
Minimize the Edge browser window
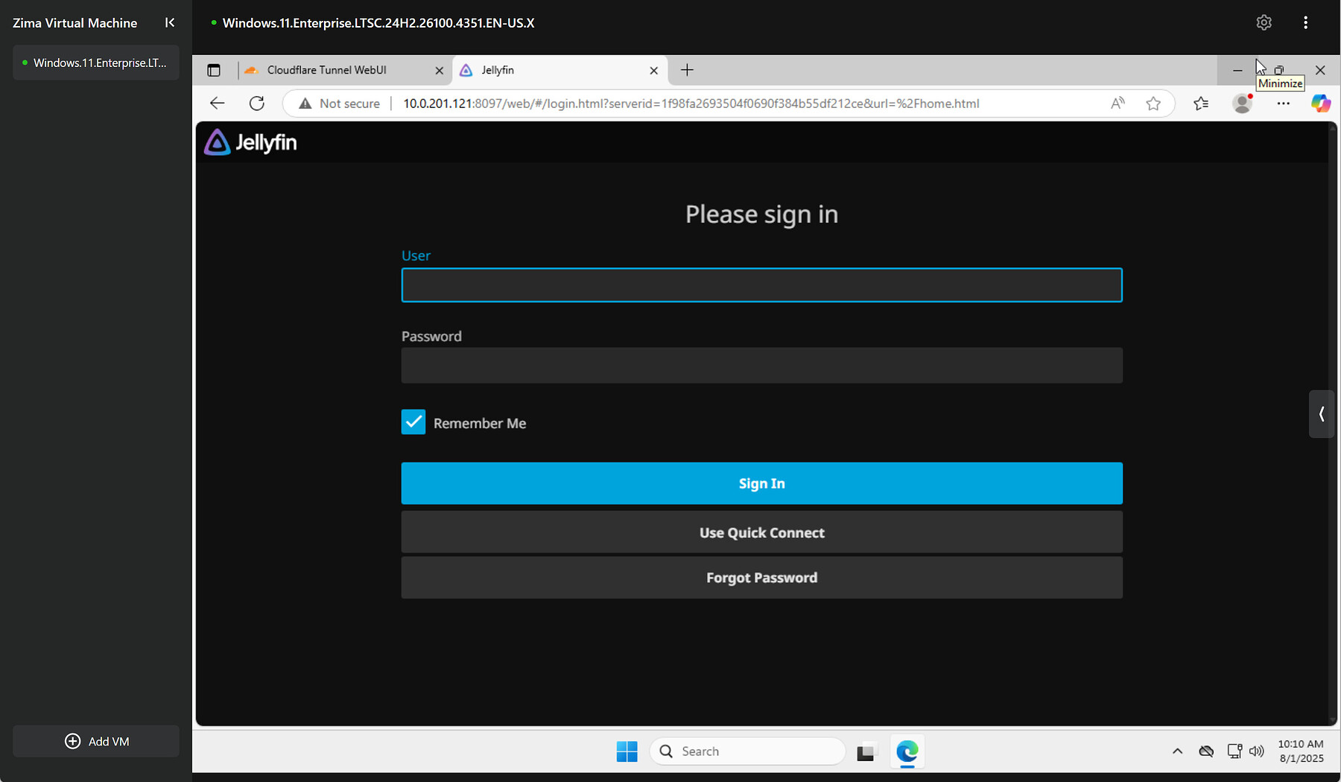tap(1237, 70)
